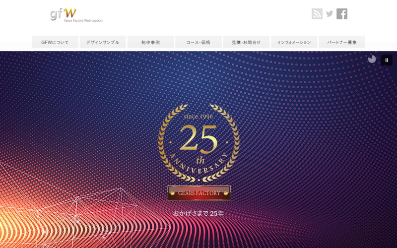This screenshot has width=397, height=248.
Task: Go to デザインサンプル page
Action: point(103,42)
